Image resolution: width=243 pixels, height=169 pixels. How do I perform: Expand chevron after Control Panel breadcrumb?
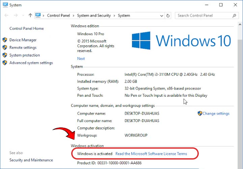click(x=74, y=16)
